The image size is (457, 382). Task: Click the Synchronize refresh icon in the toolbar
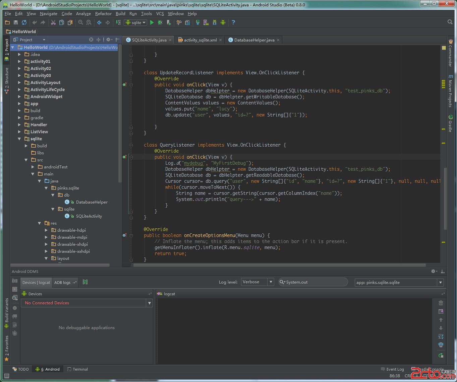(x=24, y=22)
